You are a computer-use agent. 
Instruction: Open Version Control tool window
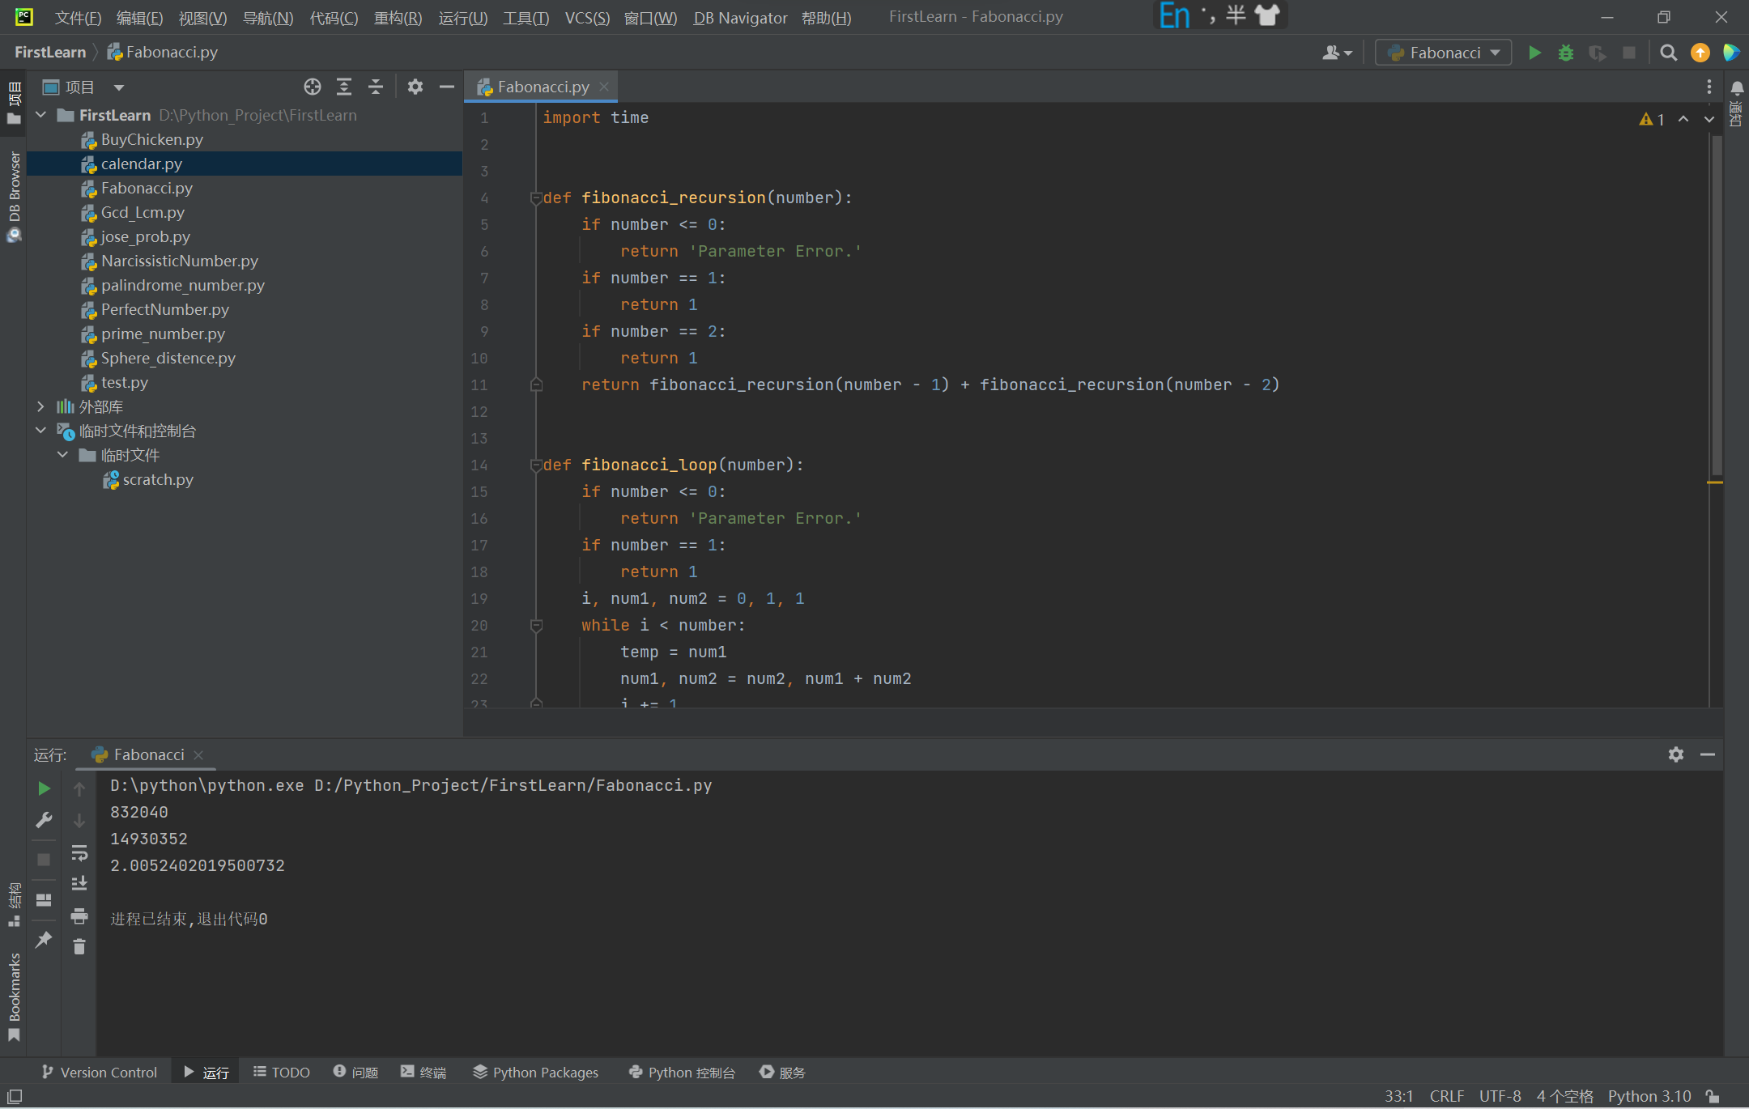click(100, 1072)
